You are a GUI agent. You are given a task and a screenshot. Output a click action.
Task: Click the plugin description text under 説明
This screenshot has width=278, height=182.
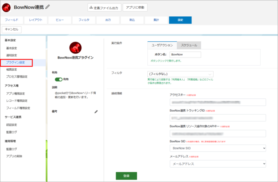[x=75, y=95]
